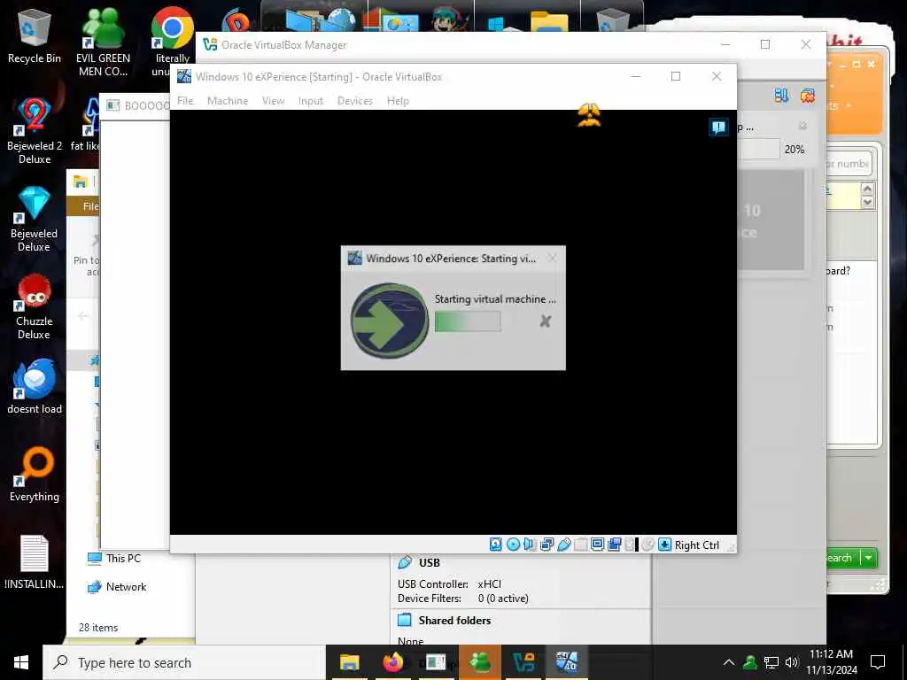
Task: Select Chuzzle Deluxe desktop icon
Action: click(35, 307)
